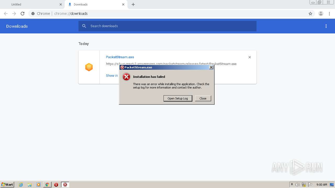
Task: Open the PacketStream.exe file link
Action: pos(120,57)
